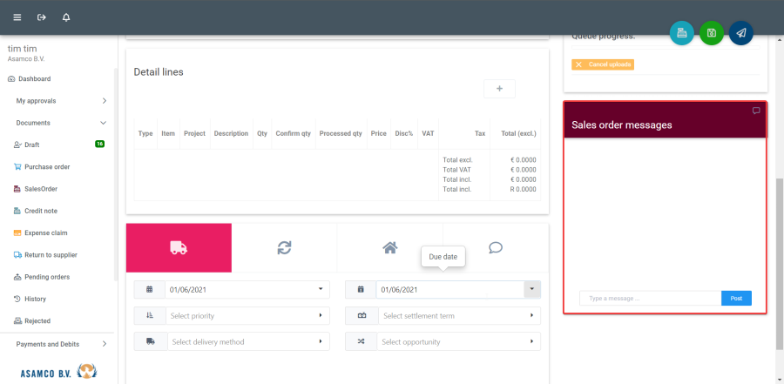Open the Select priority dropdown
This screenshot has width=784, height=384.
click(x=244, y=315)
